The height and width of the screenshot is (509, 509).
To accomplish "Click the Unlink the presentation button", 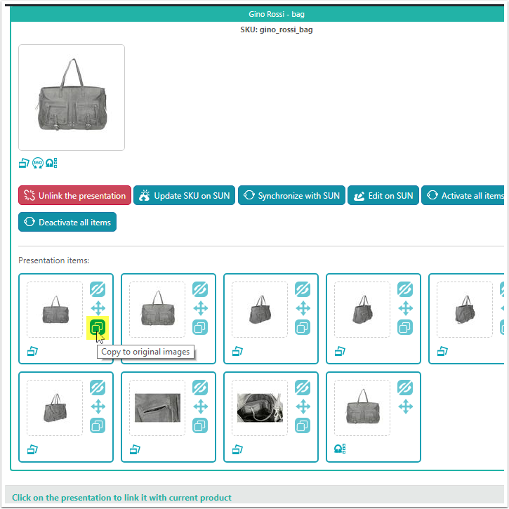I will 74,195.
